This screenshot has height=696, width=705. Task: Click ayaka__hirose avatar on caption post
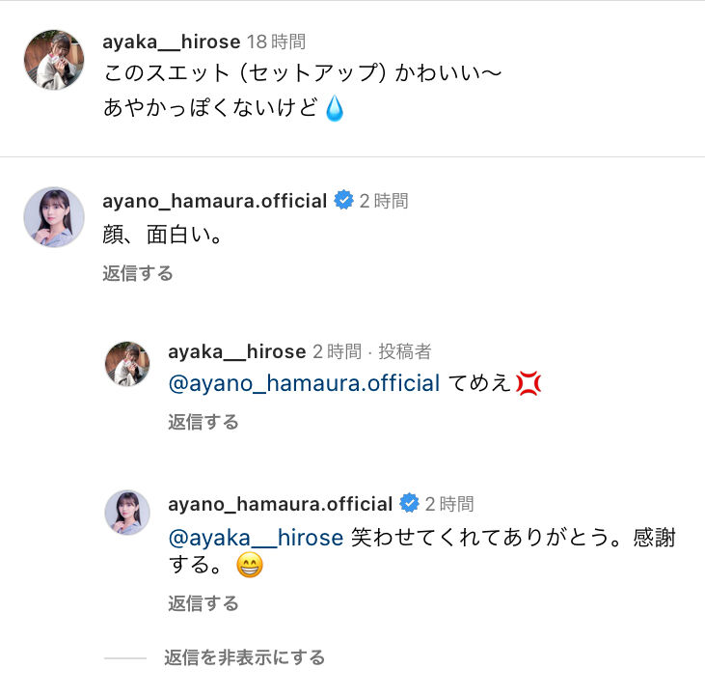pos(53,60)
